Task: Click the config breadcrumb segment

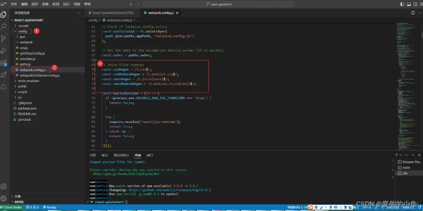Action: [93, 20]
